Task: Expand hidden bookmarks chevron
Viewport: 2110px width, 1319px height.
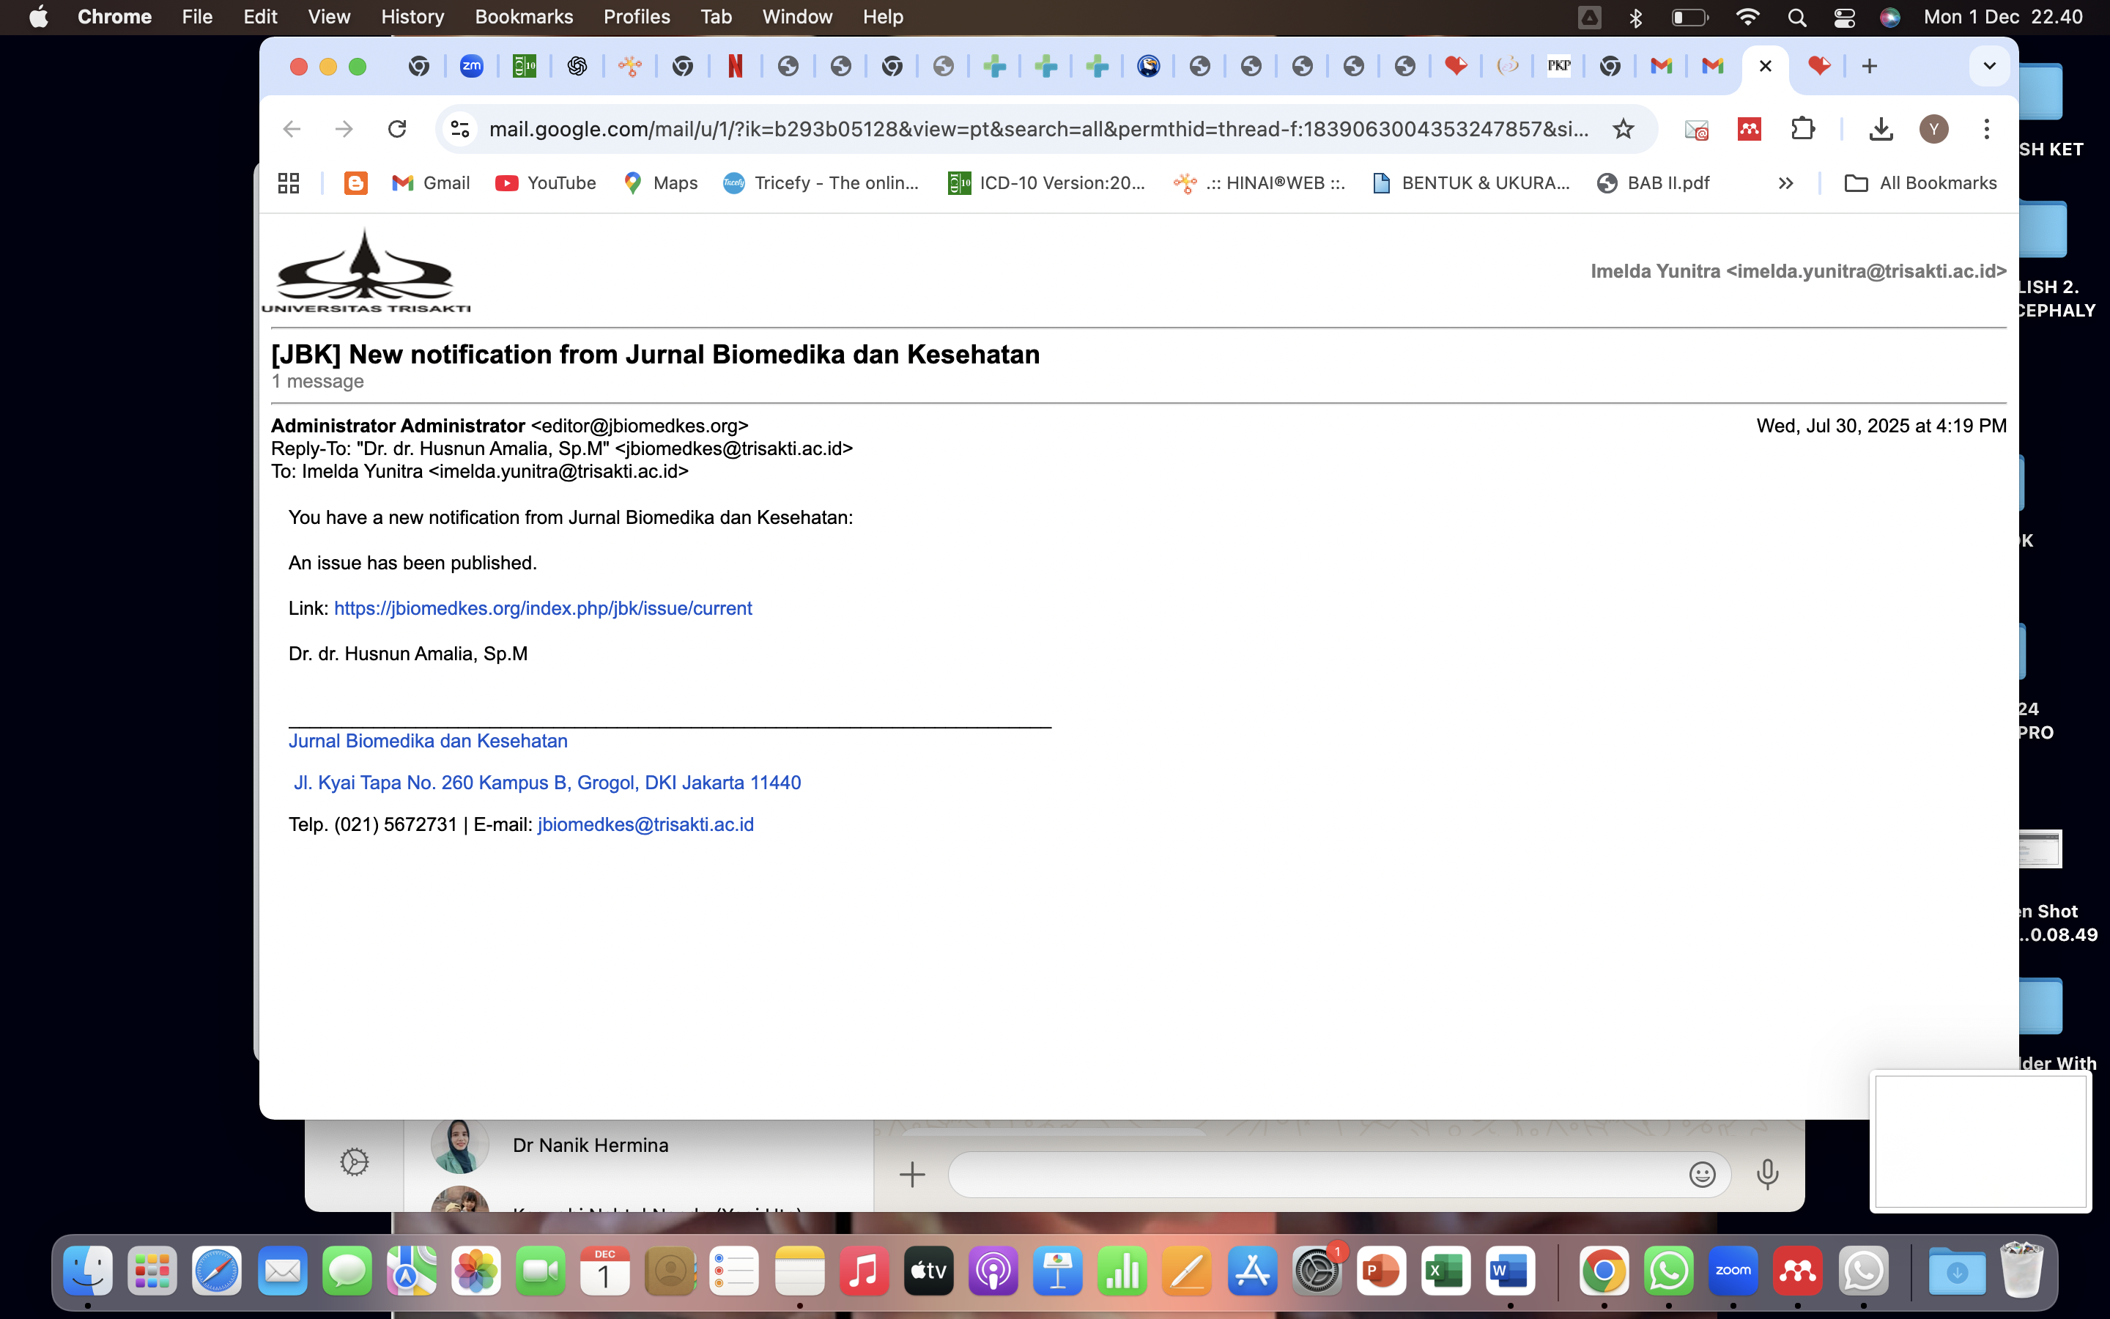Action: (1785, 183)
